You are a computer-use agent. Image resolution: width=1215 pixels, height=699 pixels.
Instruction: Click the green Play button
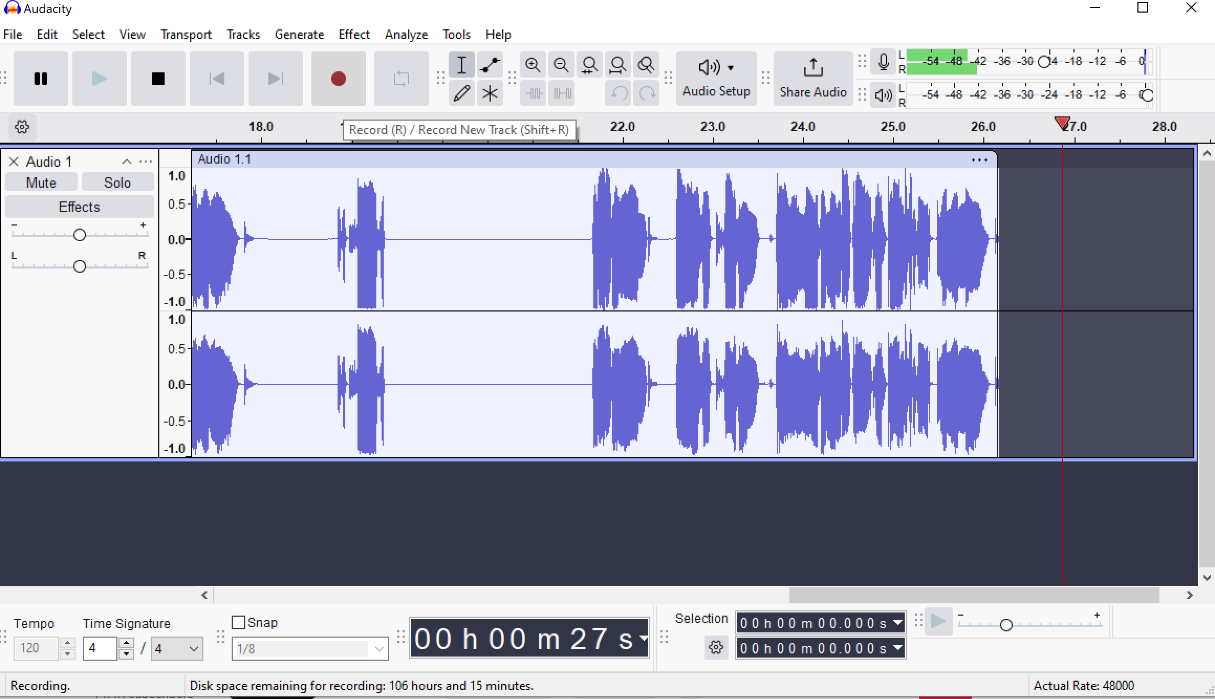pyautogui.click(x=99, y=79)
